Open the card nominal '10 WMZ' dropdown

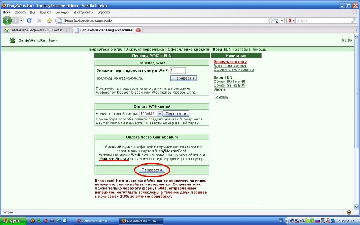pos(151,113)
